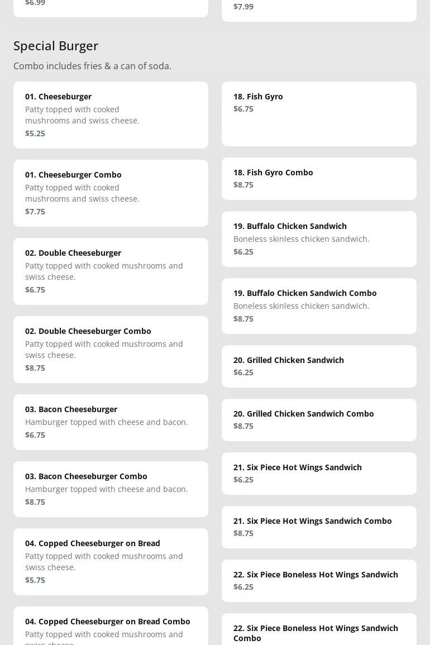Choose 21. Six Piece Hot Wings Sandwich Combo
430x645 pixels.
[x=319, y=527]
